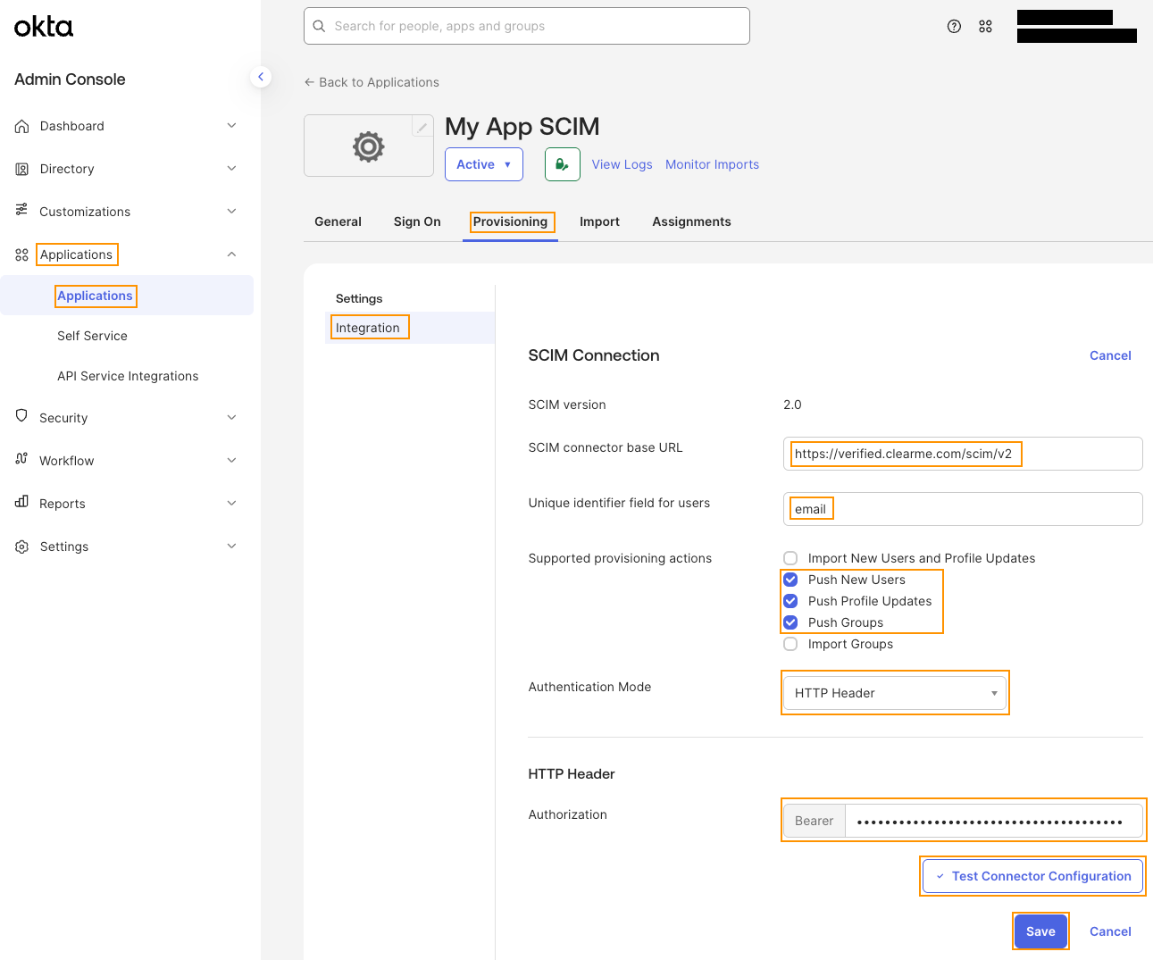Open the Active status dropdown
Image resolution: width=1153 pixels, height=960 pixels.
(484, 164)
